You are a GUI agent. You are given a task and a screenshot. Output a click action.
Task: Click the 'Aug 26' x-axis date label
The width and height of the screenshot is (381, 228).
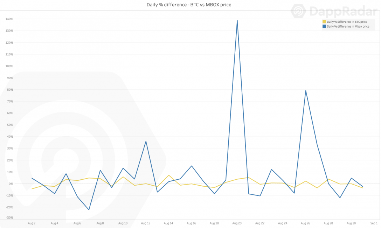305,223
